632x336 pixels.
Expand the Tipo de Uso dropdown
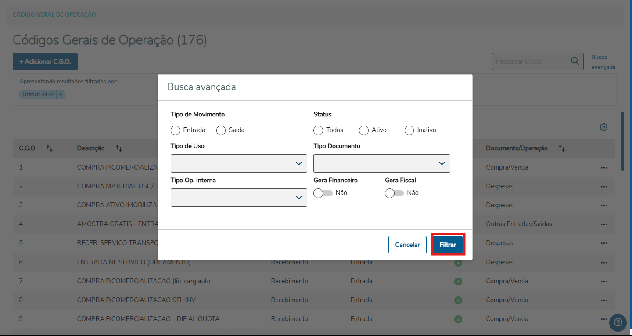239,163
